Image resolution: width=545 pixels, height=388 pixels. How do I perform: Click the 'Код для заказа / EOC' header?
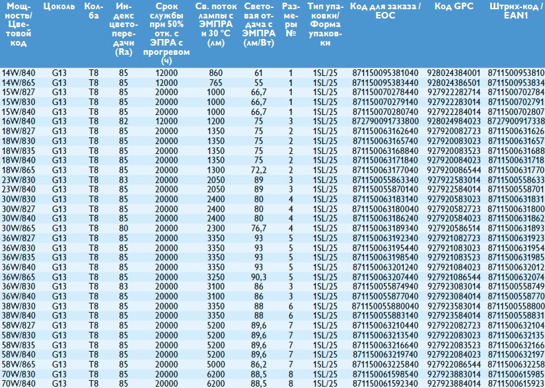pyautogui.click(x=385, y=11)
